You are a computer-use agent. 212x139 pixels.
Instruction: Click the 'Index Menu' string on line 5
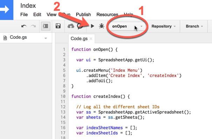tap(125, 70)
